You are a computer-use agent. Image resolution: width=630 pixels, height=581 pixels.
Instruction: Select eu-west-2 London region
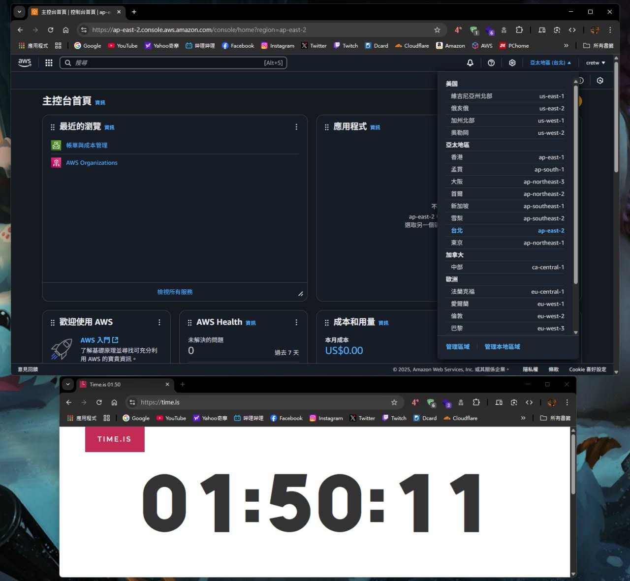click(507, 316)
